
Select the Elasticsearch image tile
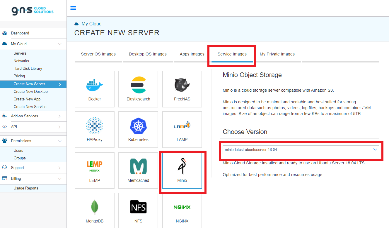coord(138,89)
